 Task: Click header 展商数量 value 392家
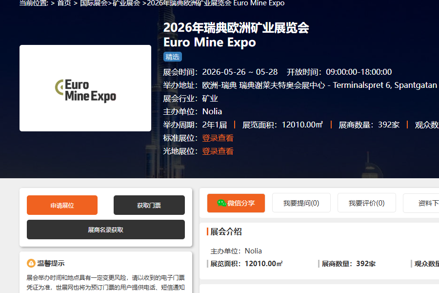(389, 125)
